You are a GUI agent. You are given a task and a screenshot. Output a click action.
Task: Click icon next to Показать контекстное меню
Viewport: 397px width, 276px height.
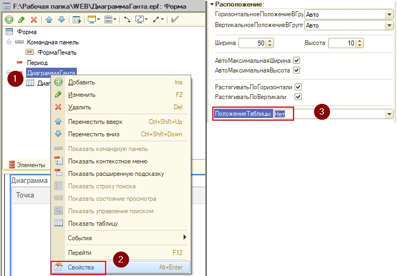click(58, 161)
